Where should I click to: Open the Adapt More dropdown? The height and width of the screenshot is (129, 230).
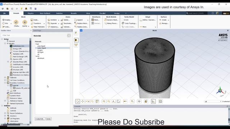click(155, 27)
